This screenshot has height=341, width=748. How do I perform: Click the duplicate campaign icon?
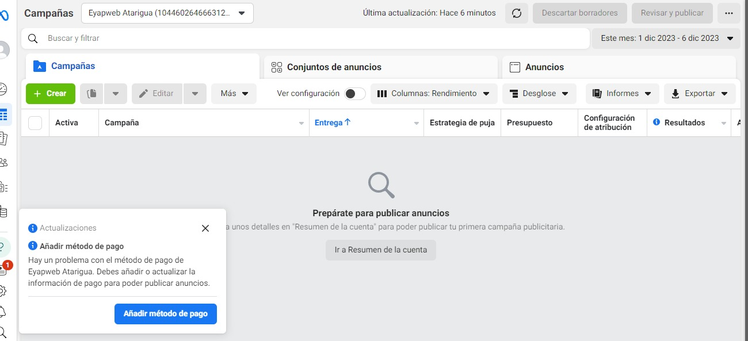pos(91,94)
